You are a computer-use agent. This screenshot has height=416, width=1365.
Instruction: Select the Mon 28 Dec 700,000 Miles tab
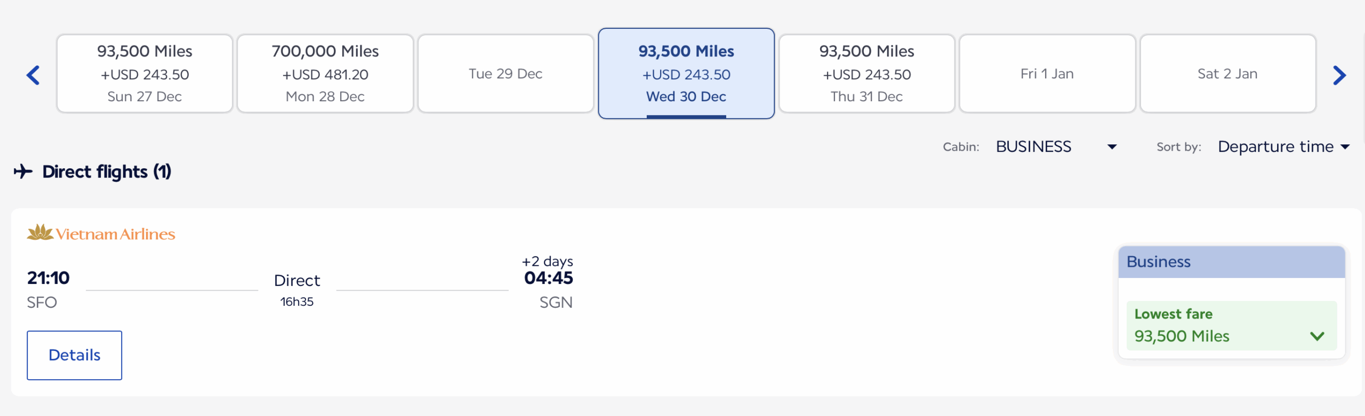pos(325,74)
